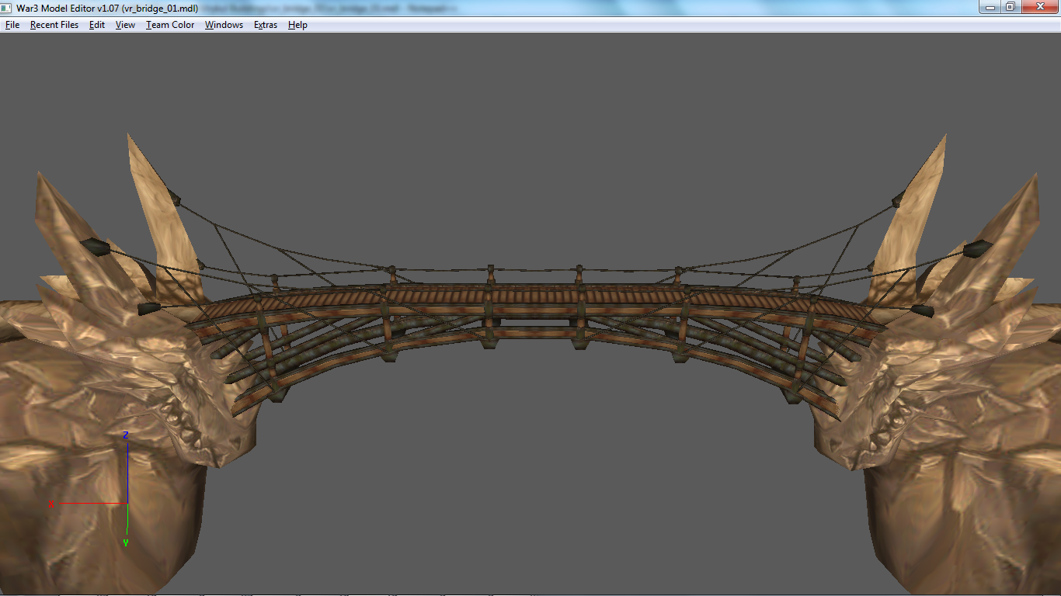The image size is (1061, 596).
Task: Open the Edit menu
Action: (97, 25)
